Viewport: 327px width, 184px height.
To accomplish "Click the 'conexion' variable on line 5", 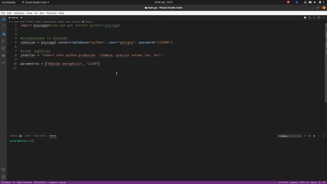I will (28, 42).
